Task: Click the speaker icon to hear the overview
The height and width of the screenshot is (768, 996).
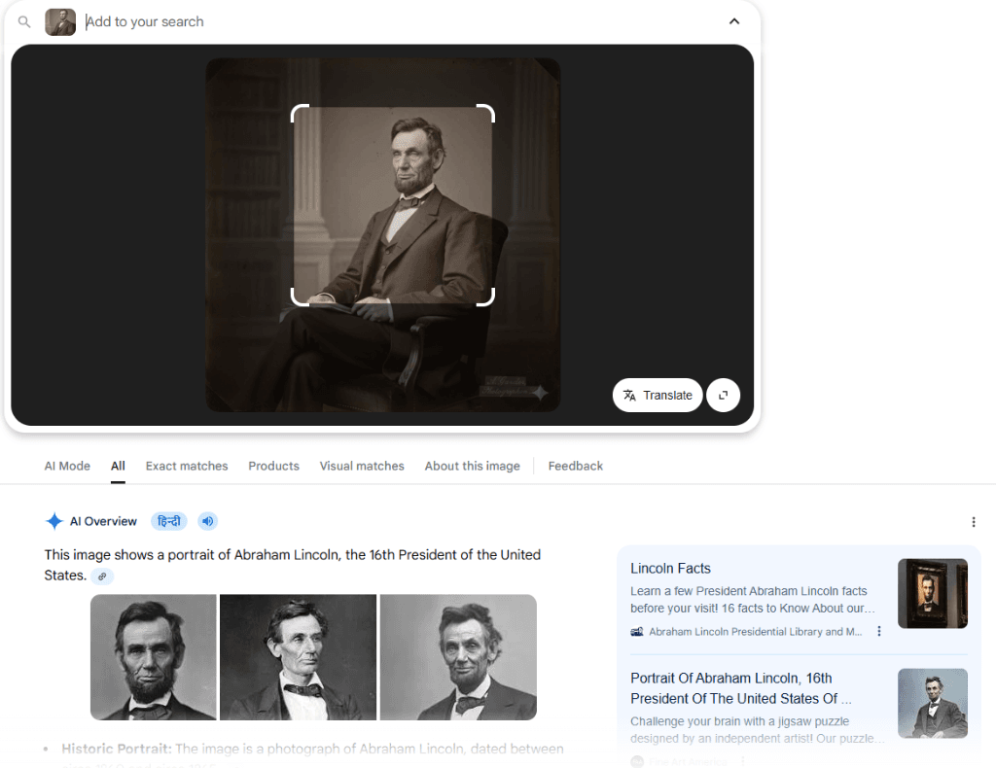Action: pyautogui.click(x=207, y=521)
